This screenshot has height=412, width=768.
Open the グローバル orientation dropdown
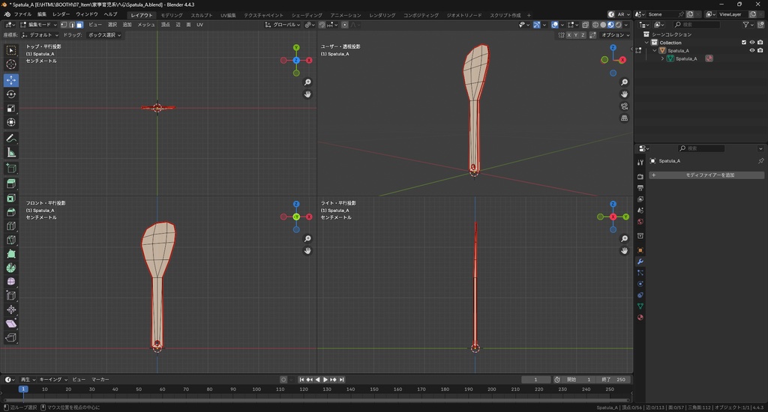283,25
